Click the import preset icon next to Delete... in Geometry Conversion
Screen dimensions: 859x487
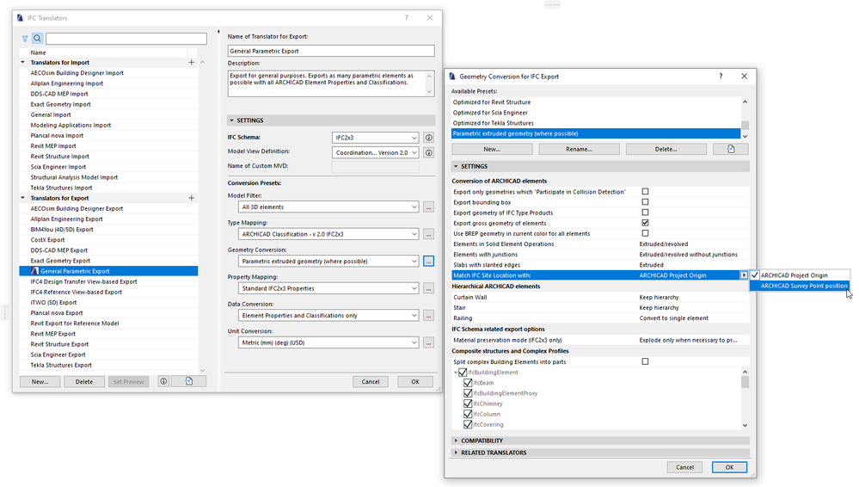click(x=731, y=149)
